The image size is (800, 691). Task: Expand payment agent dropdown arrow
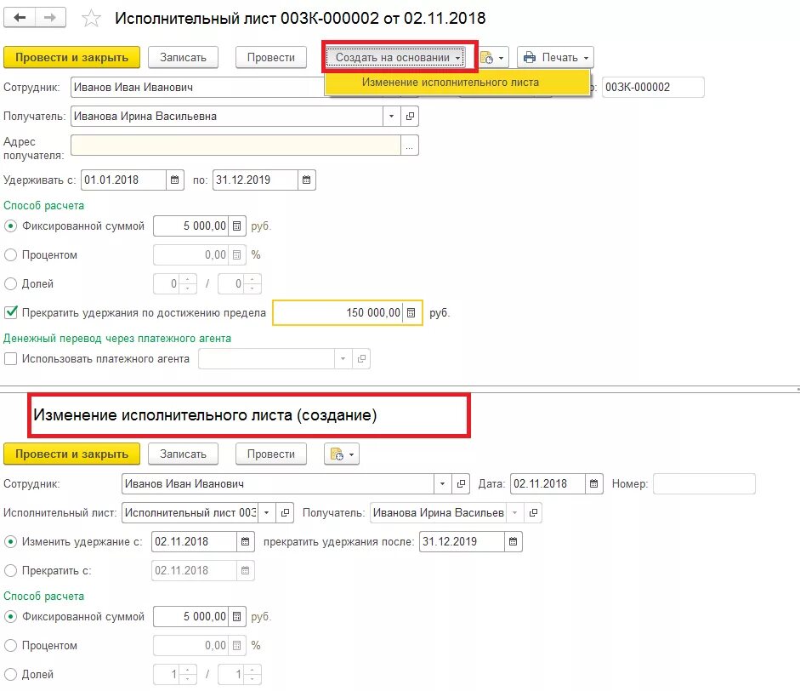(343, 359)
